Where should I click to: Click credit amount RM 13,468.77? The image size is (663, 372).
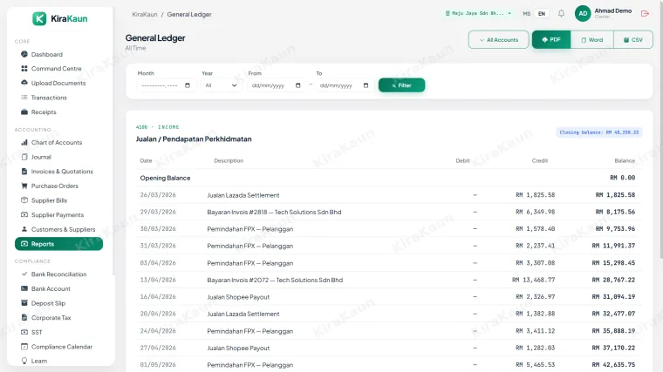pos(533,280)
